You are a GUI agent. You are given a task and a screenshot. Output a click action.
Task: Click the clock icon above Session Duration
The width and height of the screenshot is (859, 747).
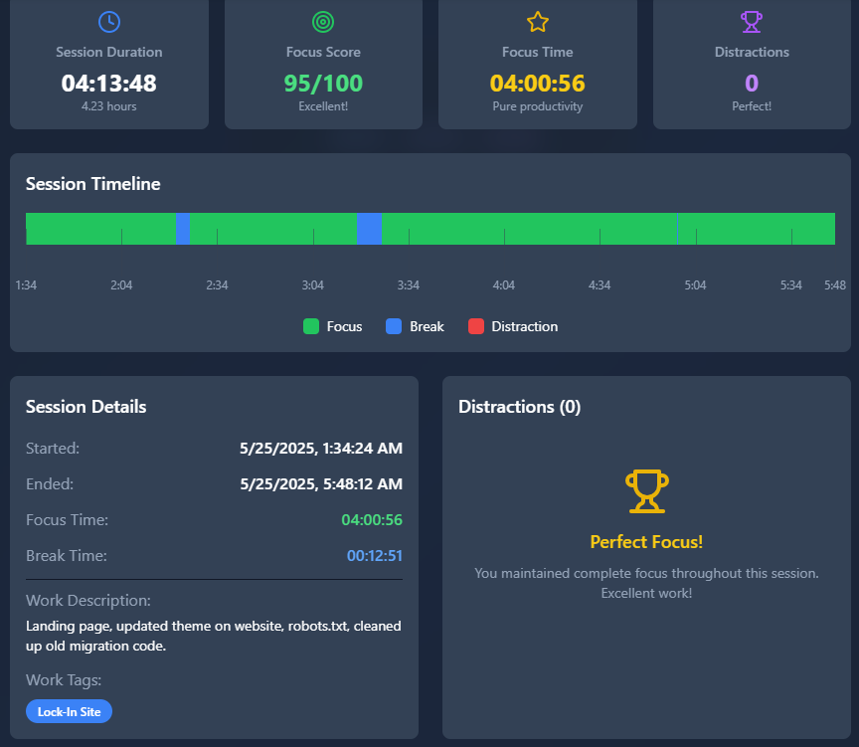coord(109,21)
